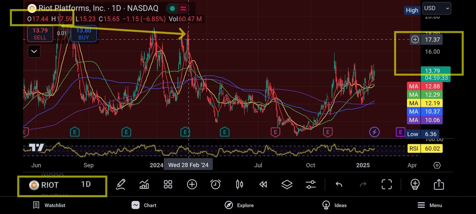476x214 pixels.
Task: Undo the last action
Action: [x=339, y=184]
